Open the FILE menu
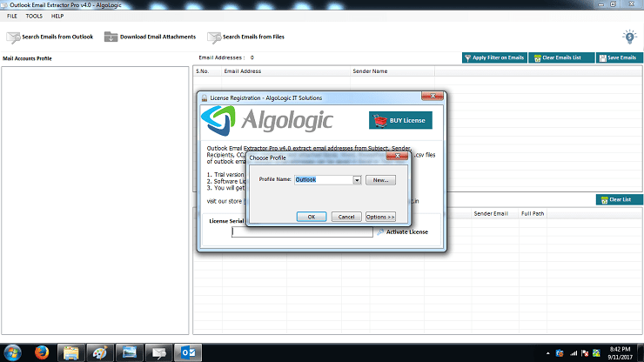The height and width of the screenshot is (362, 644). 12,16
